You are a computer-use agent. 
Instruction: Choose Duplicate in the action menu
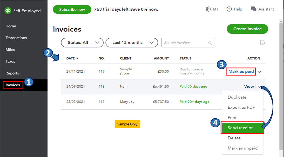pos(237,97)
